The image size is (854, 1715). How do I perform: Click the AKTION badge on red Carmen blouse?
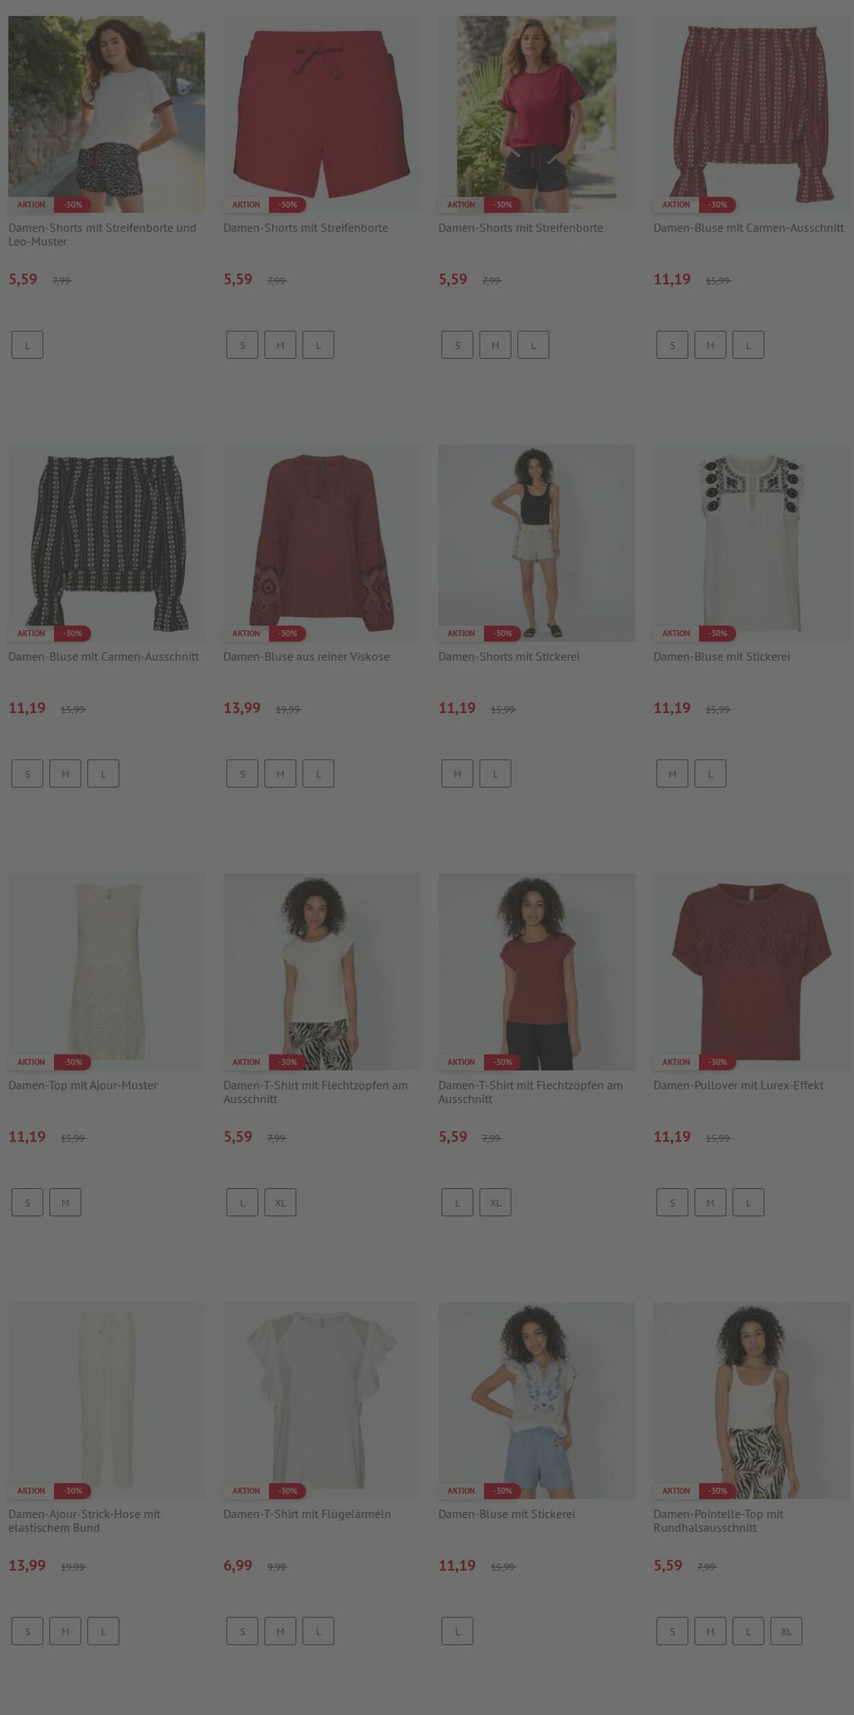click(676, 204)
